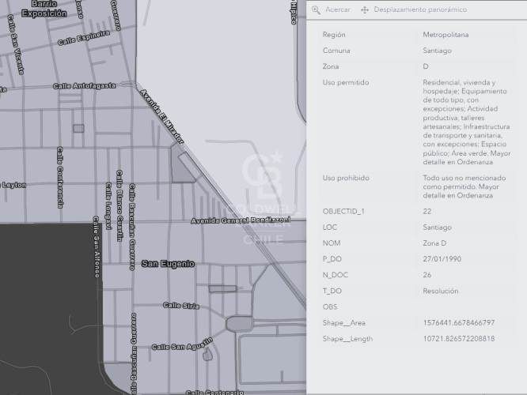Click the Desplazamiento panorámico pan arrows icon
The width and height of the screenshot is (527, 395).
pos(365,9)
